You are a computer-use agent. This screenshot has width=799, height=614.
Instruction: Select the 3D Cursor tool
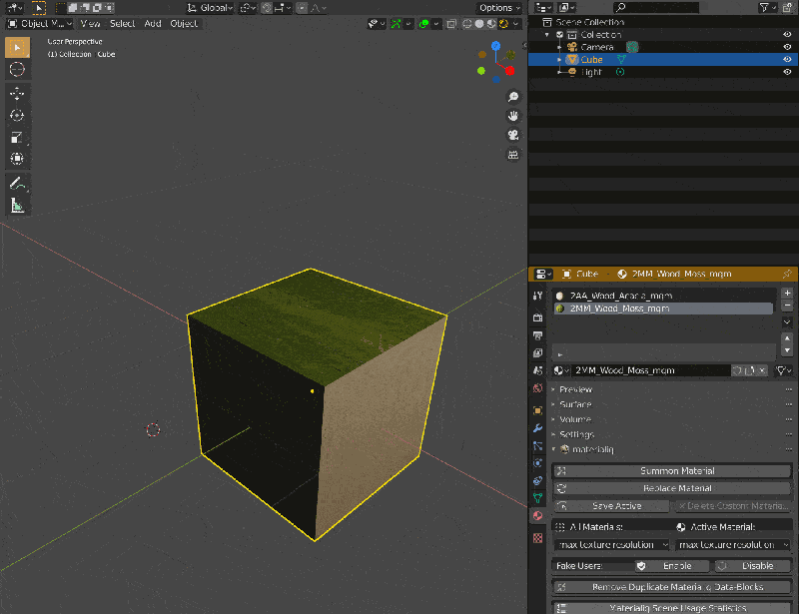(x=17, y=69)
